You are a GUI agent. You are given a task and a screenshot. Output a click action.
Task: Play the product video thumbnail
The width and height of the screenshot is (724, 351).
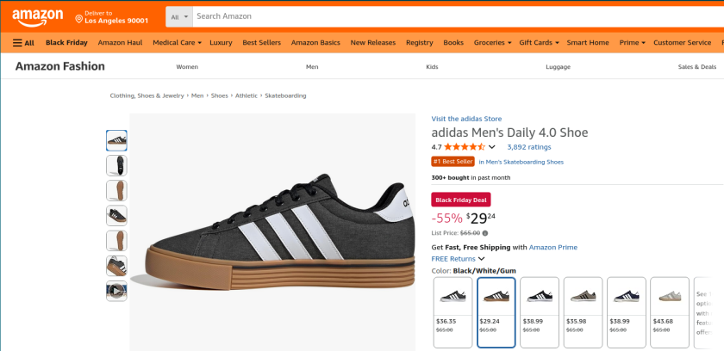[x=116, y=291]
